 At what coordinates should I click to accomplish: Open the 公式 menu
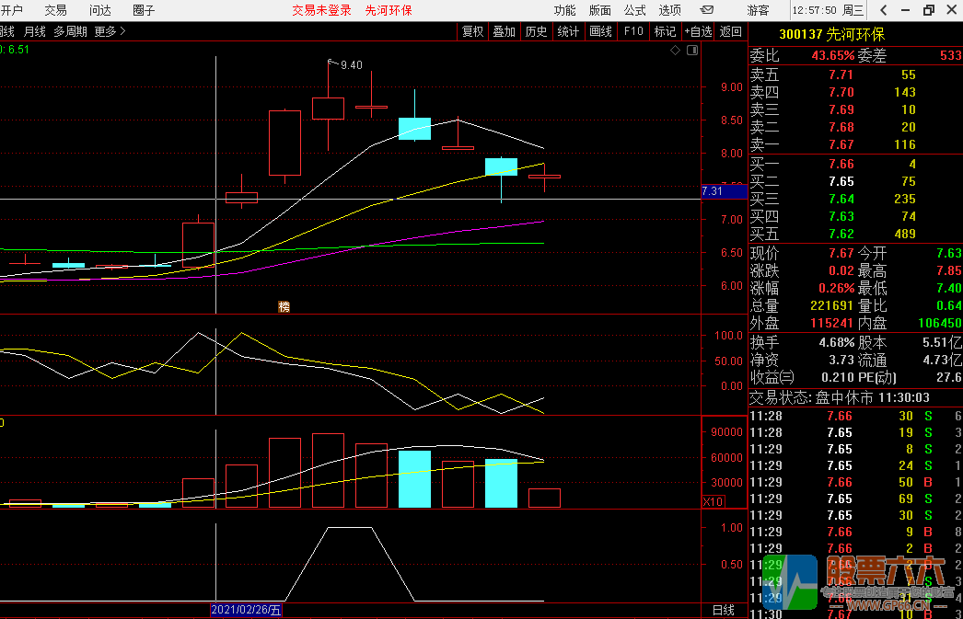pos(634,10)
